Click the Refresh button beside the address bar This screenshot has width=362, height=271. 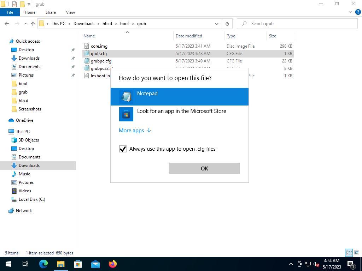pos(227,24)
